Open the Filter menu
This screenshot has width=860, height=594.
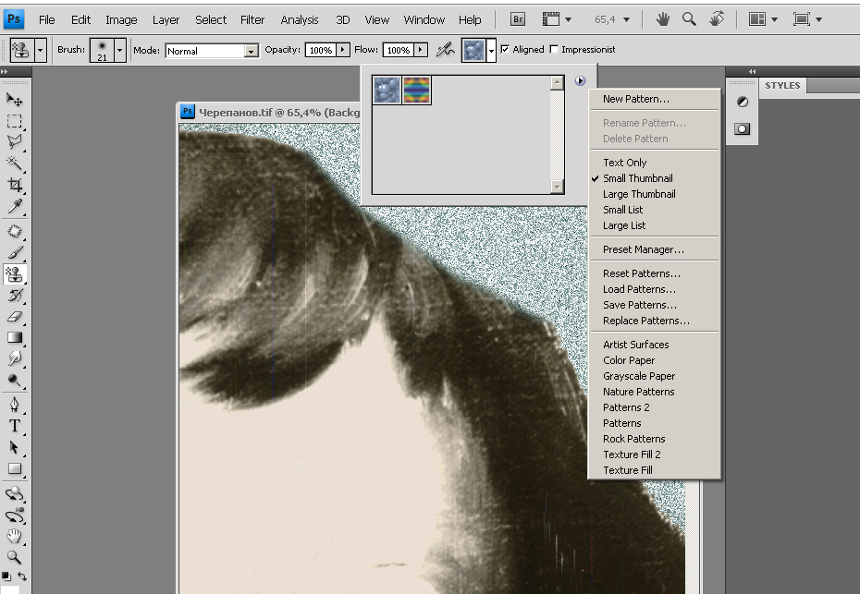pos(252,19)
